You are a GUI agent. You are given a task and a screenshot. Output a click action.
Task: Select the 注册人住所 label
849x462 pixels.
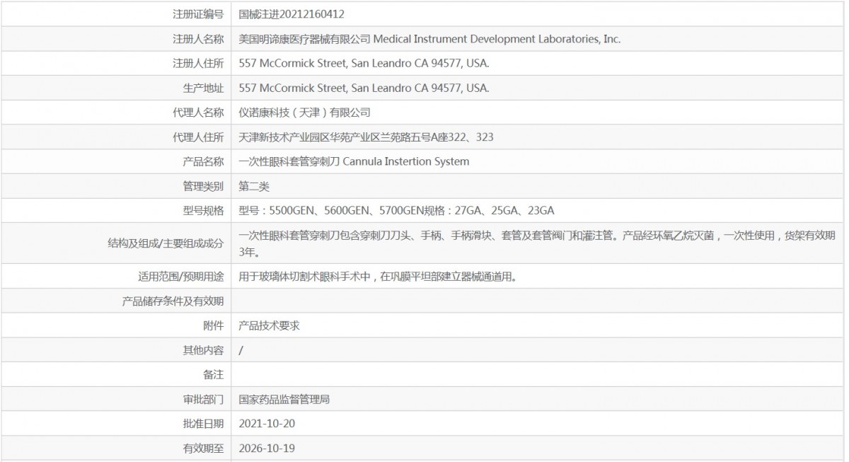pyautogui.click(x=198, y=64)
